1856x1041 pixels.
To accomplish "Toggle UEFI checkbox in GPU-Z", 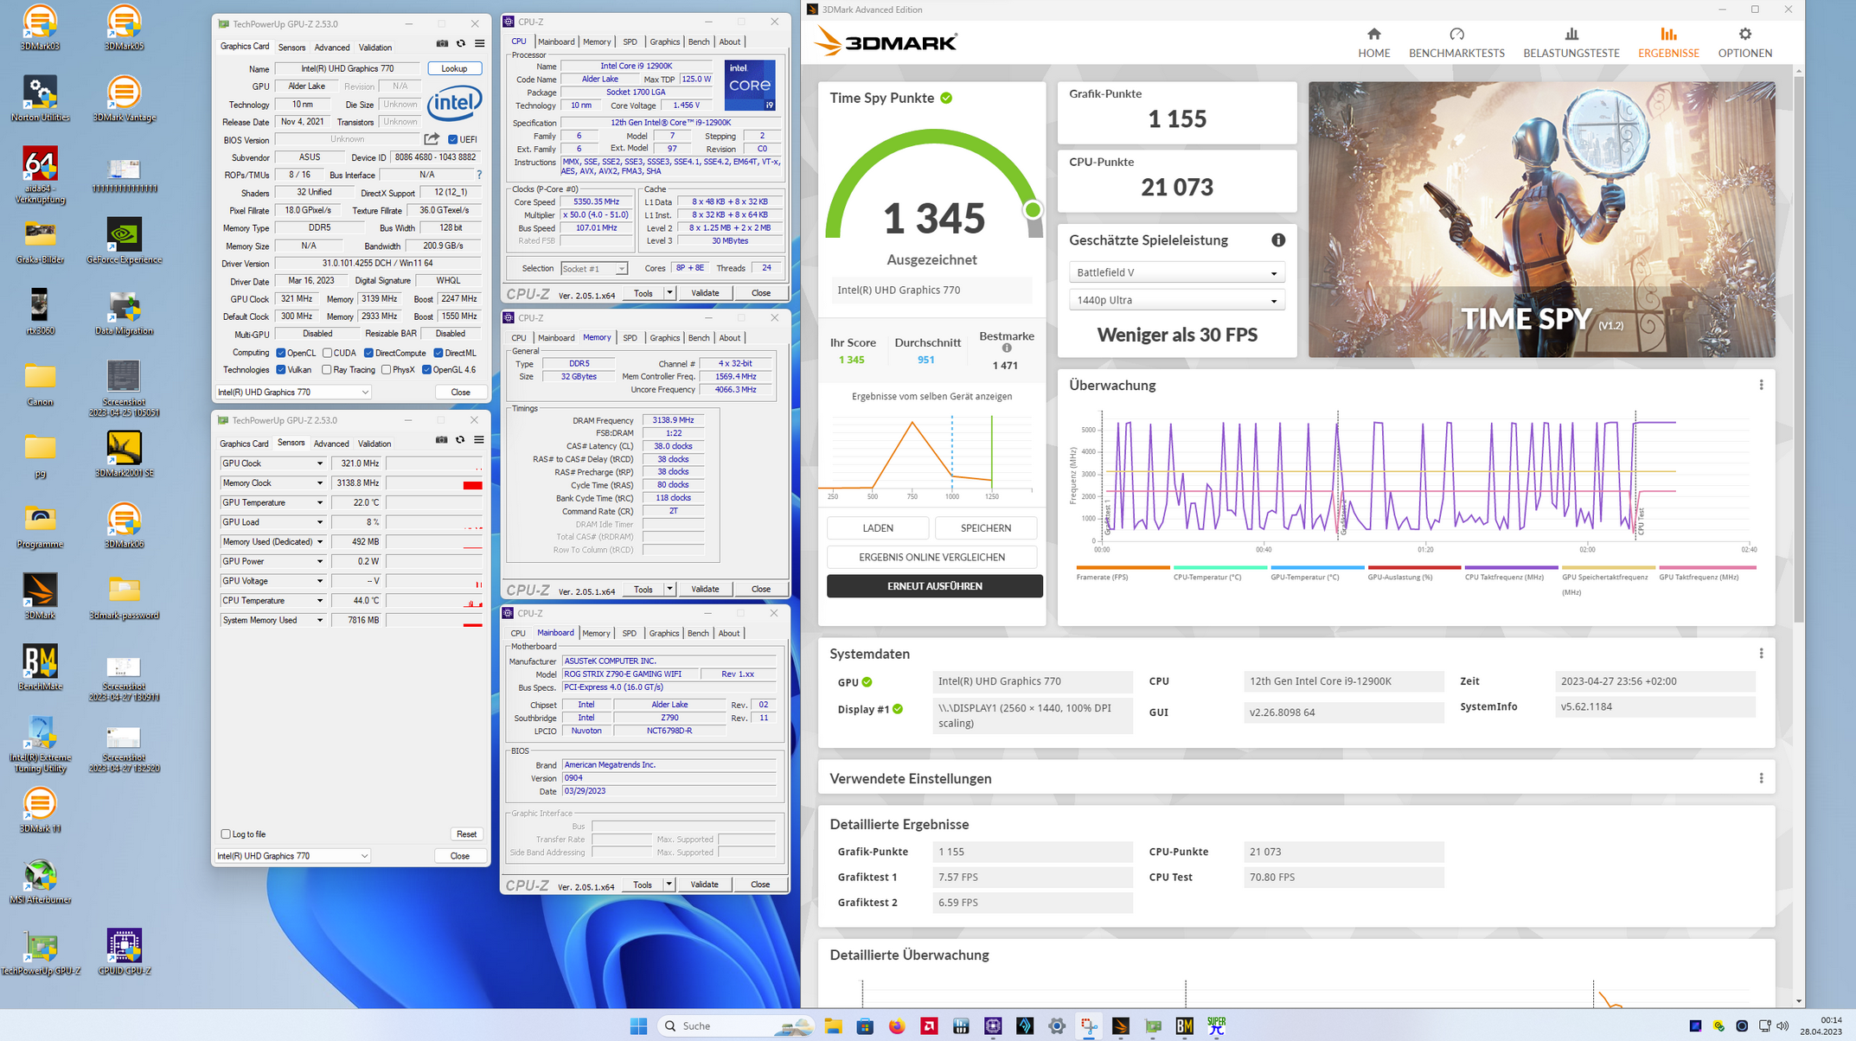I will (452, 139).
